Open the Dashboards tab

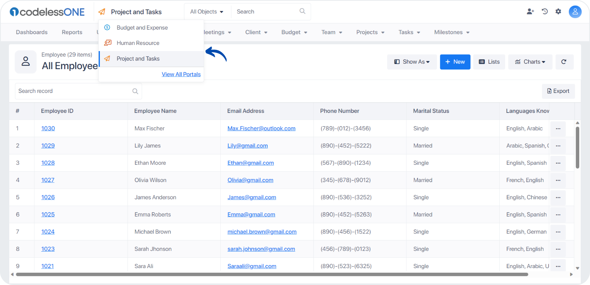(x=32, y=32)
